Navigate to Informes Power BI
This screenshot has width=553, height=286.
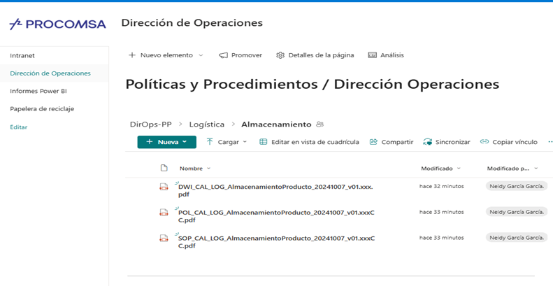tap(38, 91)
